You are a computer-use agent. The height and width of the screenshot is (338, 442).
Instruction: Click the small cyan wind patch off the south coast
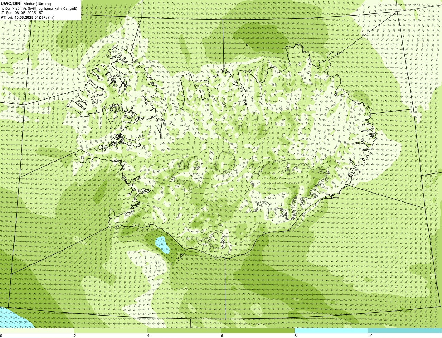click(162, 245)
